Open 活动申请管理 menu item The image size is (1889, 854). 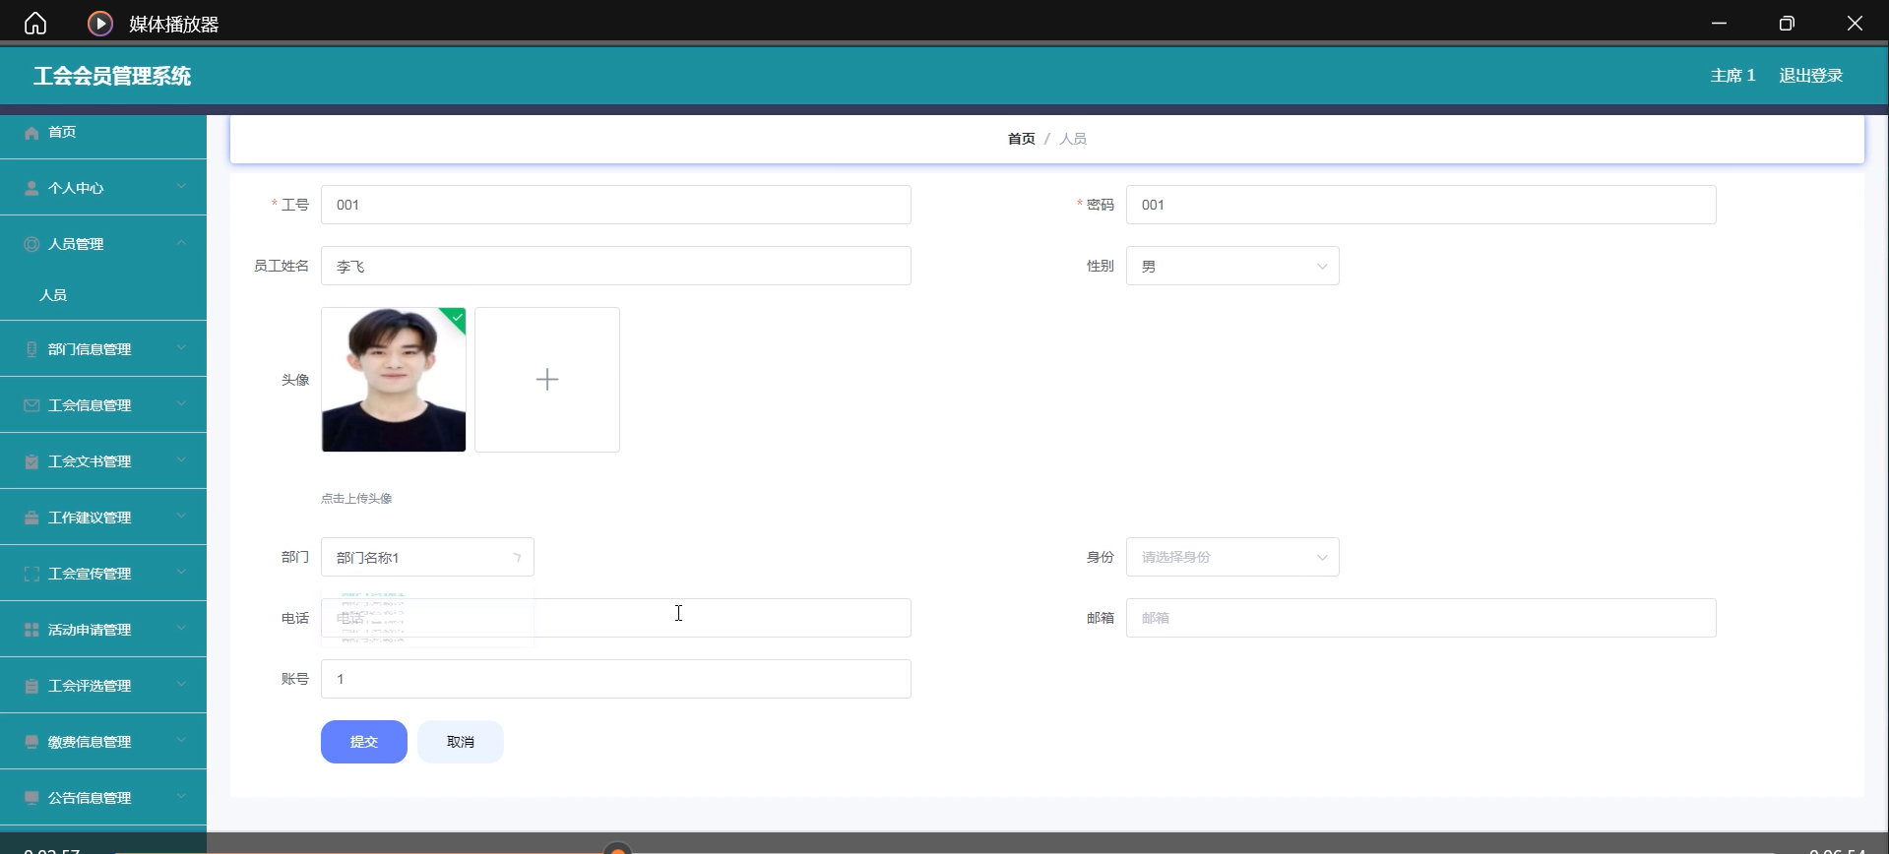point(103,630)
